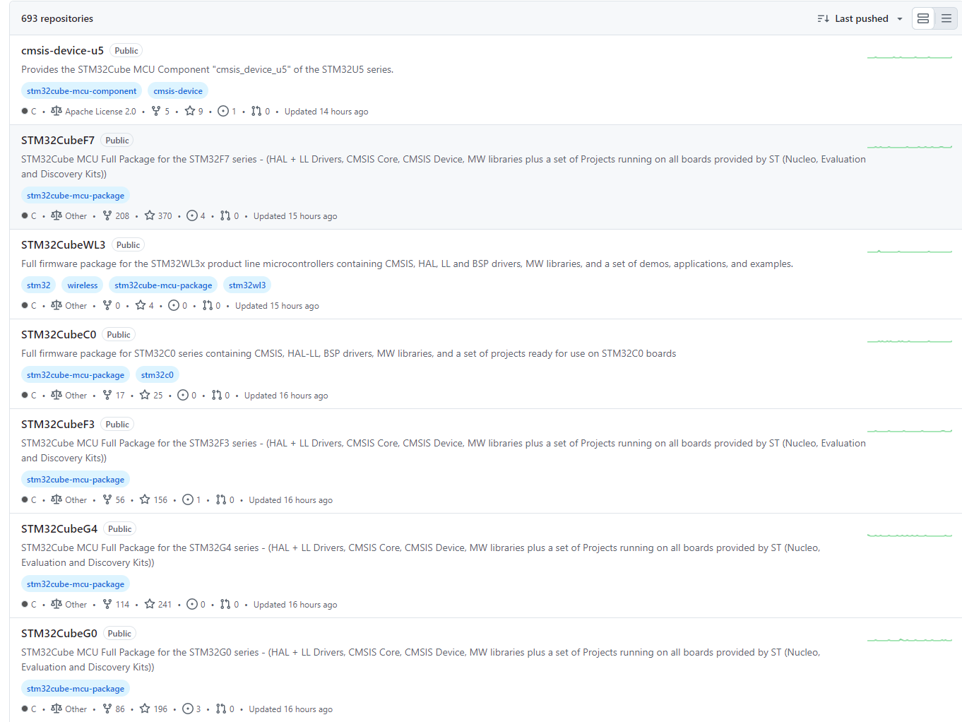This screenshot has height=722, width=962.
Task: Open STM32CubeF7 pull requests icon
Action: [225, 215]
